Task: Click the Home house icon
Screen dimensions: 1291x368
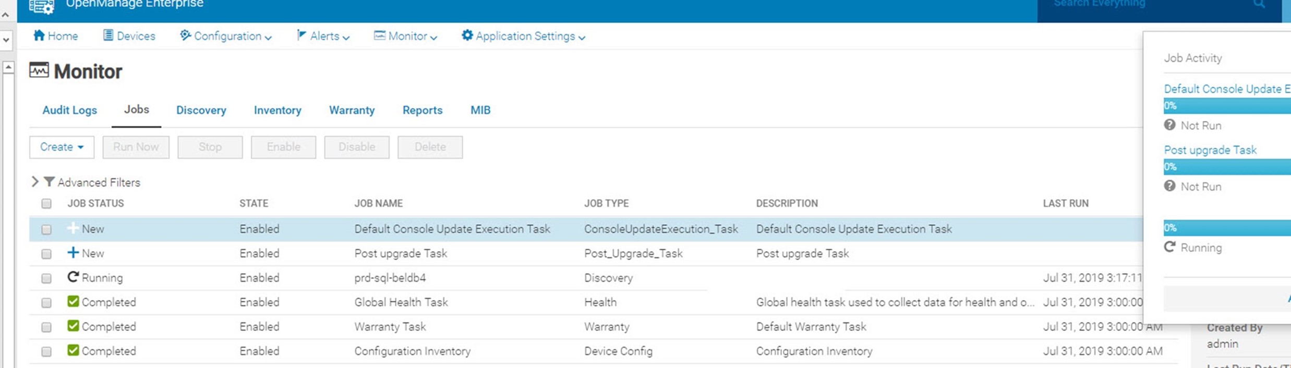Action: pyautogui.click(x=39, y=35)
